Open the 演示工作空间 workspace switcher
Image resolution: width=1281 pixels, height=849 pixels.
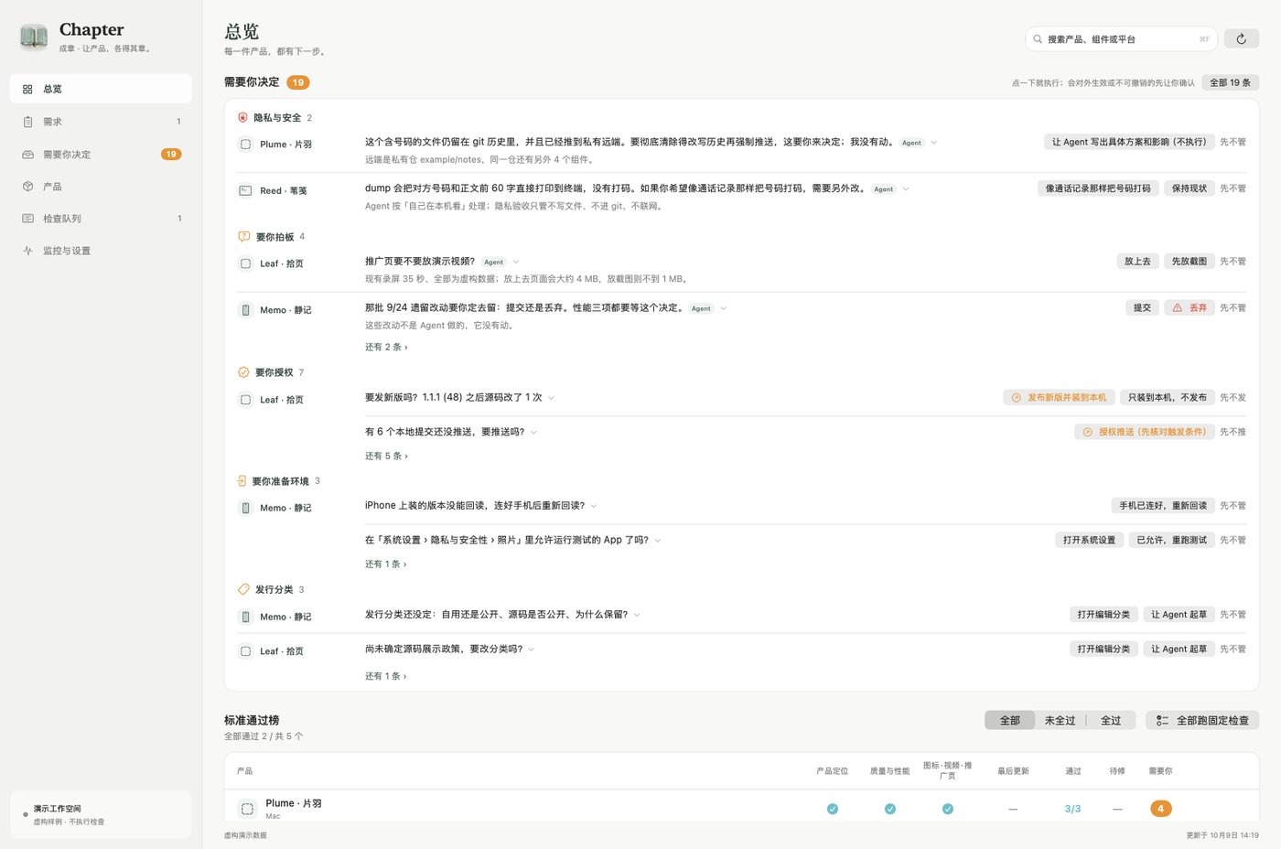point(101,815)
